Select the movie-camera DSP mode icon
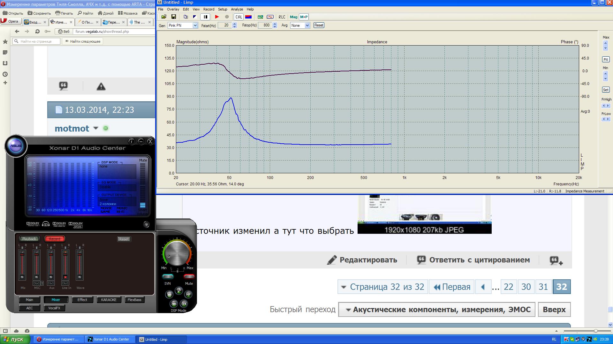This screenshot has width=613, height=344. (x=169, y=294)
